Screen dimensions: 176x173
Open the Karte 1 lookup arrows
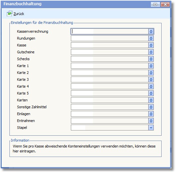(151, 66)
